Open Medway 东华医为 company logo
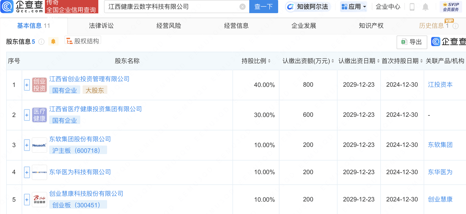This screenshot has height=214, width=466. [x=39, y=172]
